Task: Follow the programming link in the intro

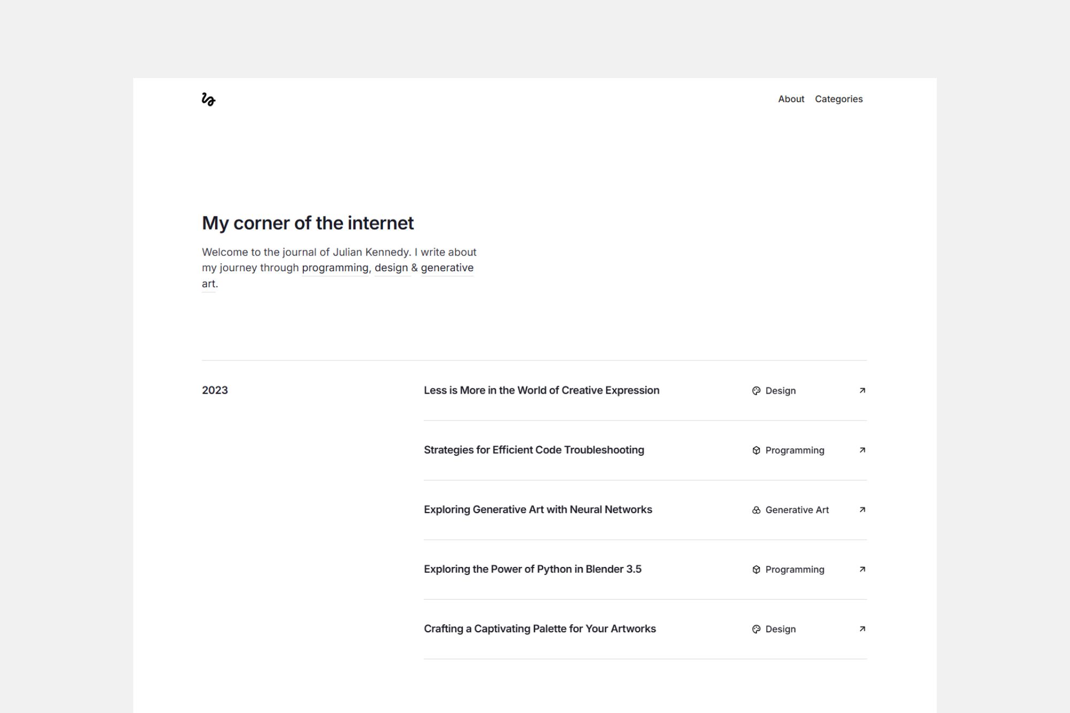Action: coord(335,267)
